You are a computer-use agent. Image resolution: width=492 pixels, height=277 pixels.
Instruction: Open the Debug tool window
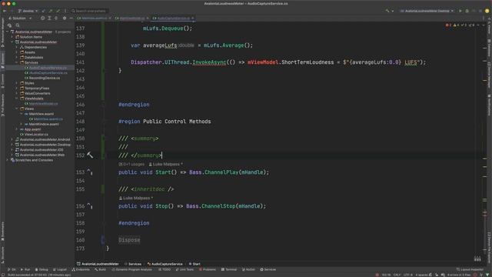(x=42, y=269)
